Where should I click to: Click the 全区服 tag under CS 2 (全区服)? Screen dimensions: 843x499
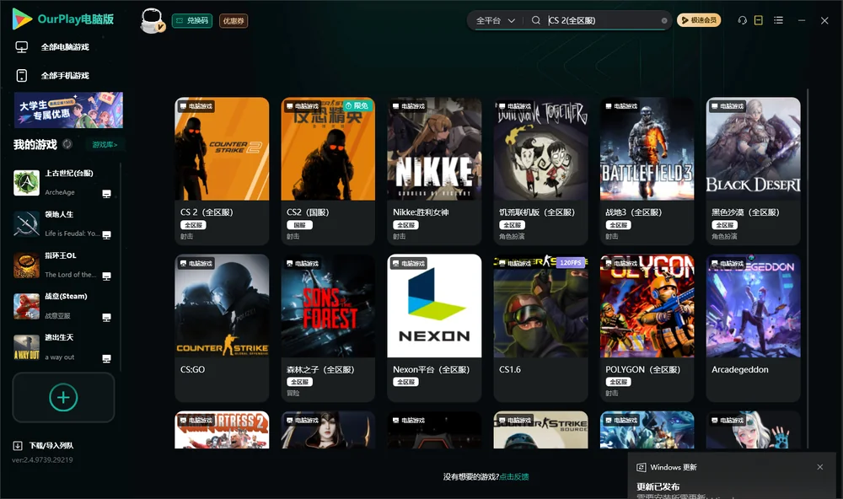[x=193, y=225]
